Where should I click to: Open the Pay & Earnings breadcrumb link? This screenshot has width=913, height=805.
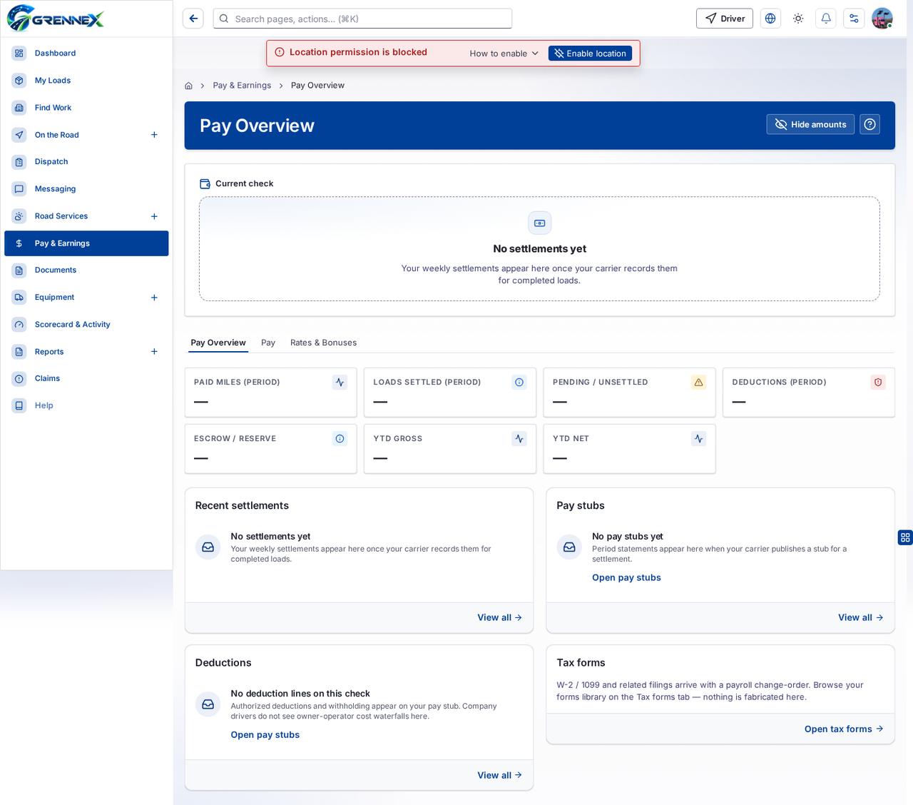click(242, 85)
